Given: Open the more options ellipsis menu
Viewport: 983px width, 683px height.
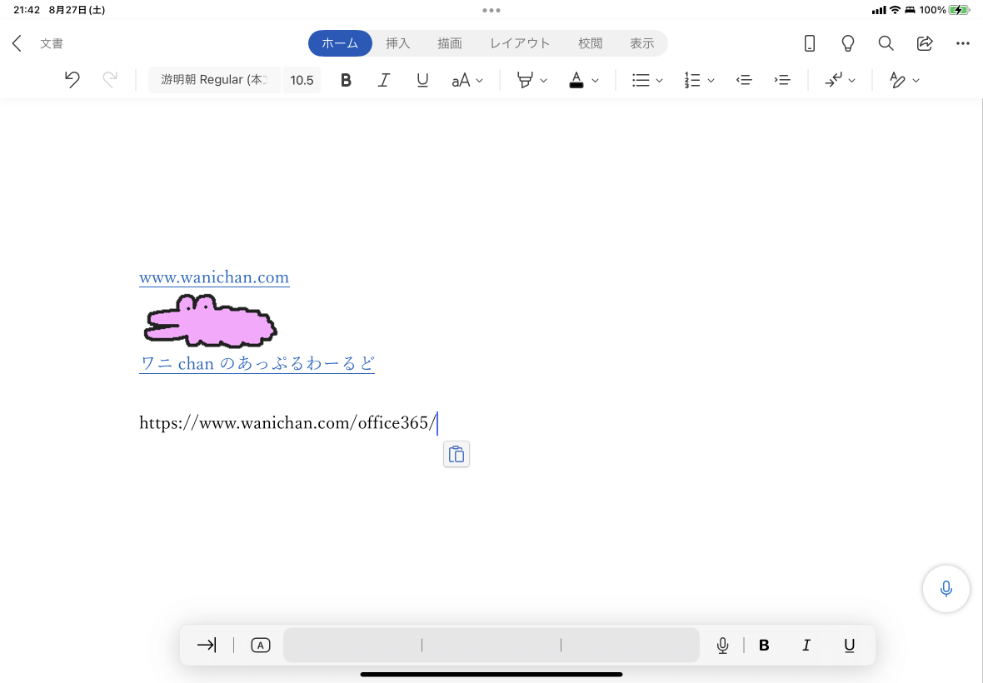Looking at the screenshot, I should [x=963, y=43].
